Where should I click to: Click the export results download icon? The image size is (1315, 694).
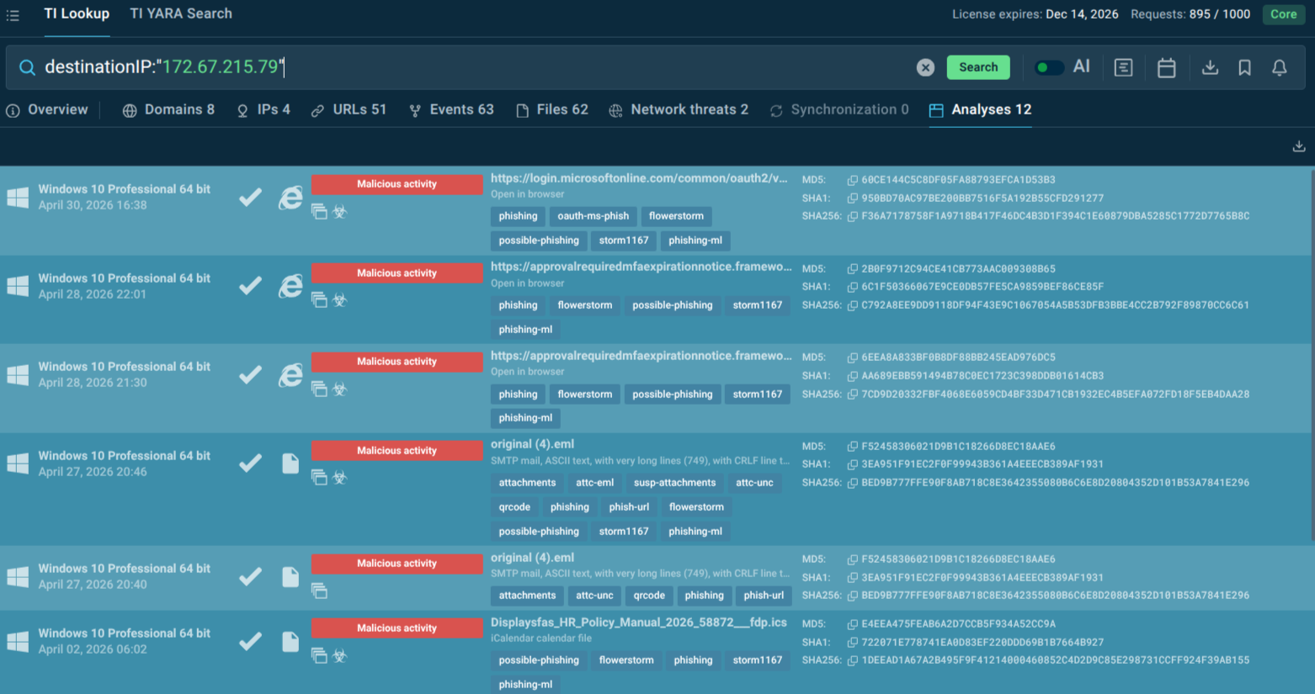coord(1299,146)
